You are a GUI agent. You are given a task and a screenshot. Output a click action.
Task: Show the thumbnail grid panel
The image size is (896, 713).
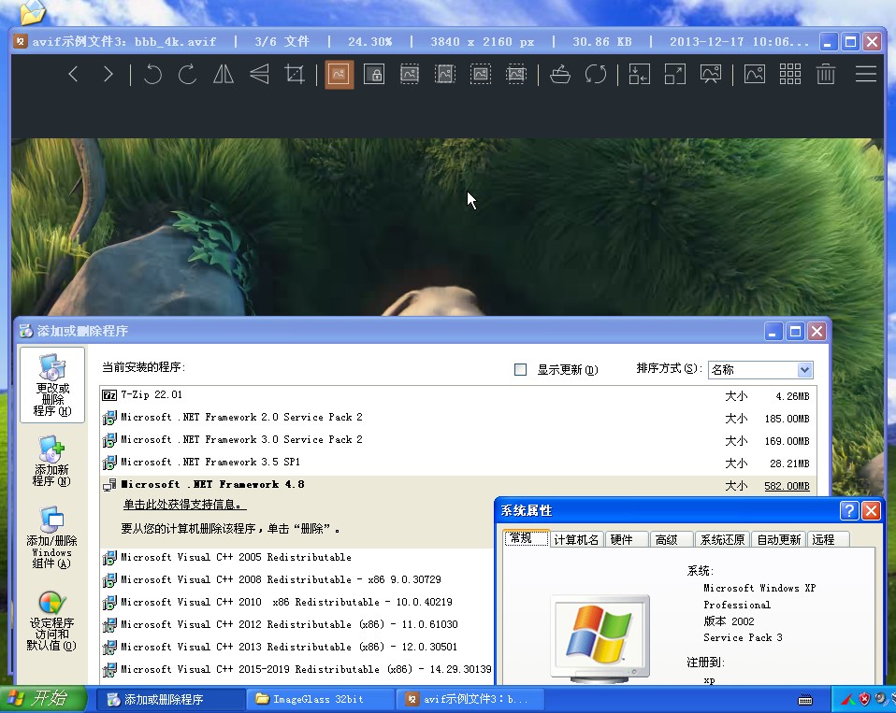tap(789, 74)
